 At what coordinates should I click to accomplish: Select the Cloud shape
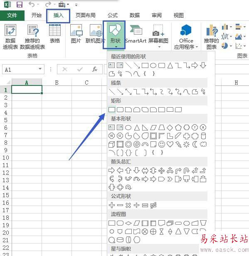(x=203, y=144)
